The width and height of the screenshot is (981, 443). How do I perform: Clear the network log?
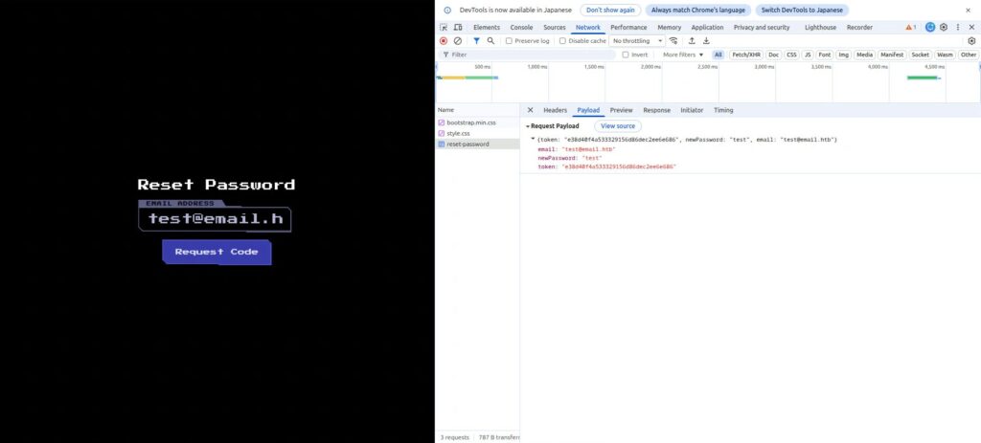[458, 41]
